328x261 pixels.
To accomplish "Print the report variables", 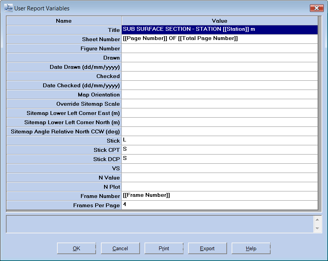I will click(x=164, y=248).
